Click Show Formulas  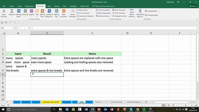119,10
